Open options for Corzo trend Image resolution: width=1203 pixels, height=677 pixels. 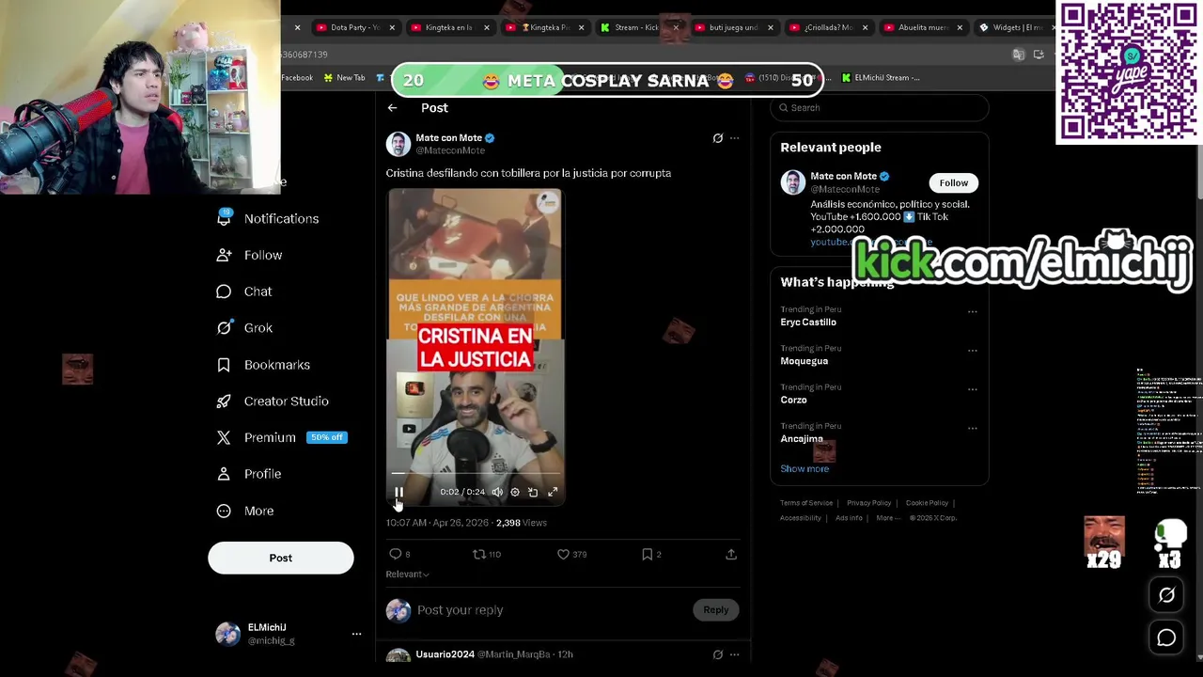(x=973, y=389)
